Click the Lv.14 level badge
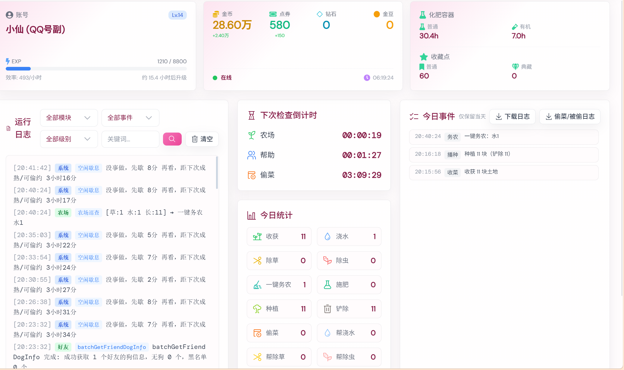Image resolution: width=624 pixels, height=370 pixels. tap(177, 15)
